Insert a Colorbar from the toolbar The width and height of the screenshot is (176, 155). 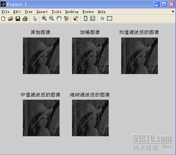tap(85, 18)
